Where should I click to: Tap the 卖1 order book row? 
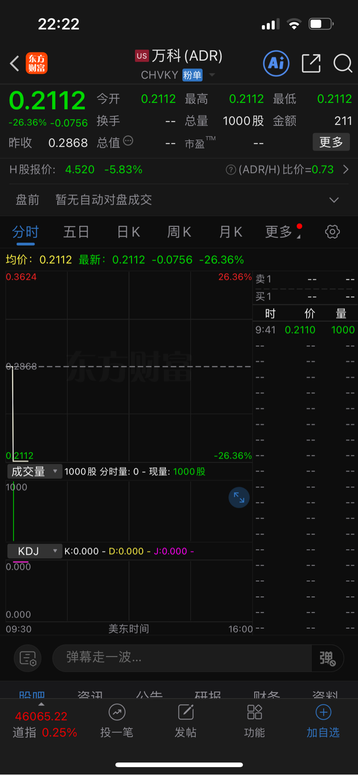(x=305, y=279)
